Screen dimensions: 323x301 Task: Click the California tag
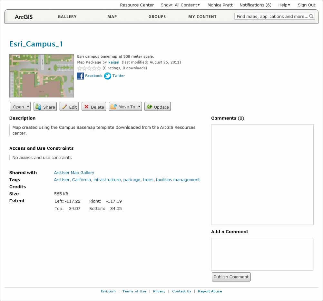tap(81, 180)
